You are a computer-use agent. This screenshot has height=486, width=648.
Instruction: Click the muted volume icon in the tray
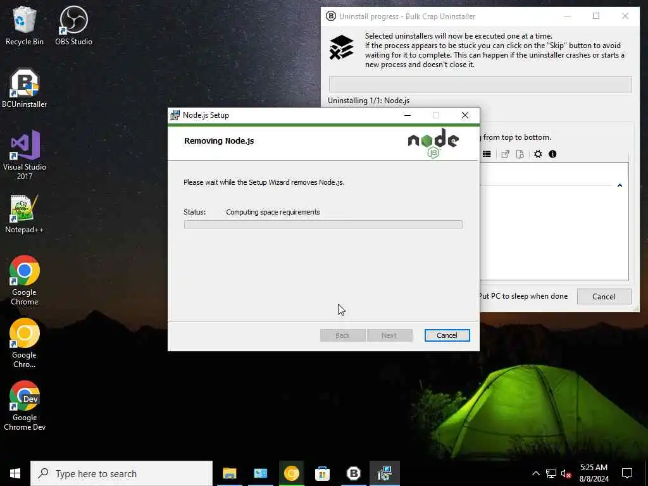click(566, 473)
